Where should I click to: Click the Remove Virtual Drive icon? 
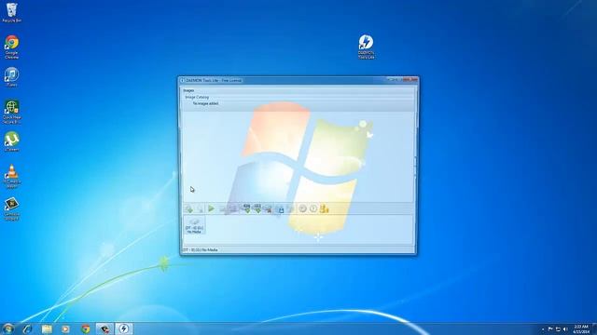pyautogui.click(x=269, y=208)
